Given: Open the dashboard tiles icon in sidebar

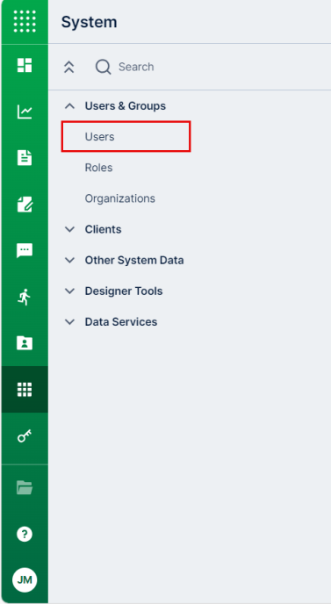Looking at the screenshot, I should click(25, 65).
